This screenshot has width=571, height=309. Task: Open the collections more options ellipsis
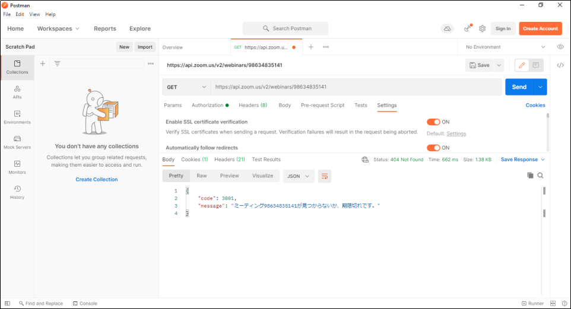click(x=151, y=63)
